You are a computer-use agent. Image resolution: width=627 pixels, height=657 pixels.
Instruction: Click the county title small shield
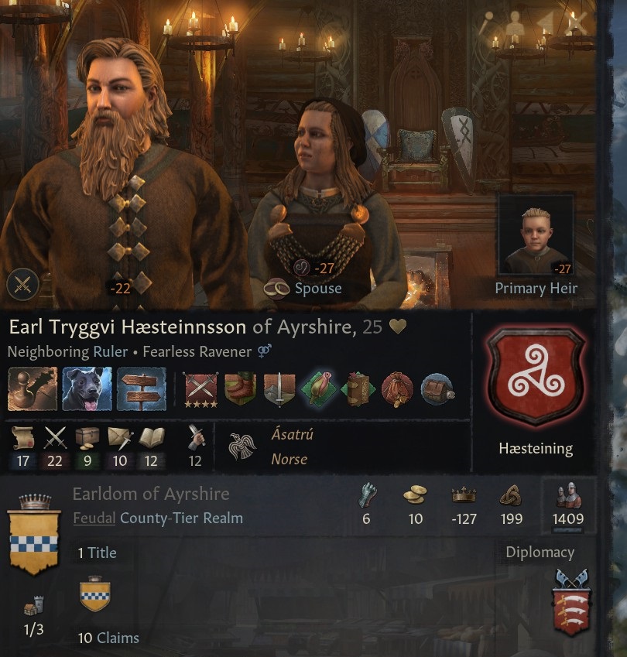[94, 594]
